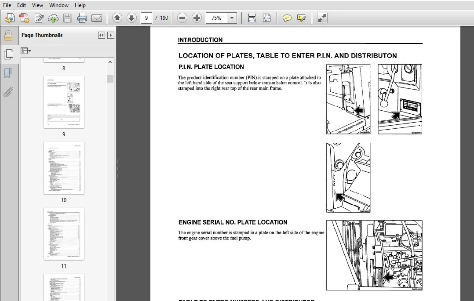Click the fit one full page icon
The height and width of the screenshot is (301, 474).
tap(266, 18)
